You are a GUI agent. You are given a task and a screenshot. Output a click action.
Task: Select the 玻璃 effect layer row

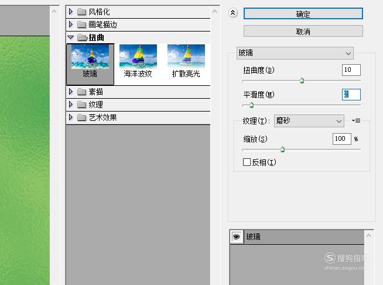[297, 237]
